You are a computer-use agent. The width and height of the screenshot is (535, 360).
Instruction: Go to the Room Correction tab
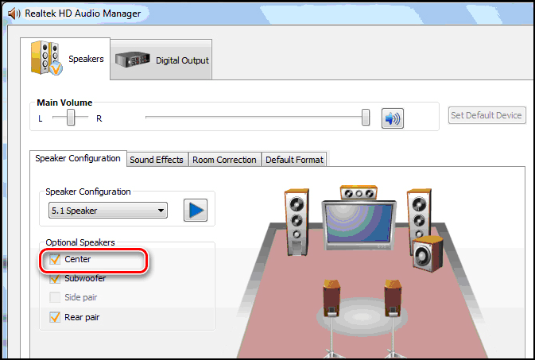(x=224, y=160)
